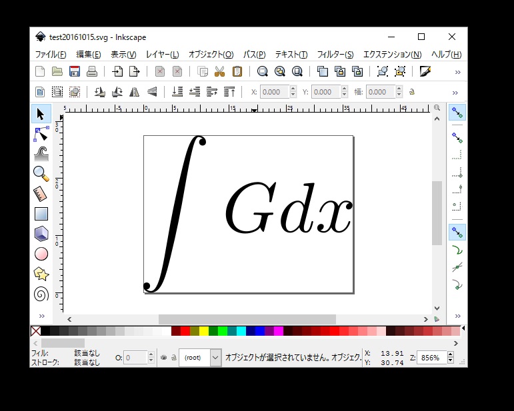Open the レイヤー(L) menu
The height and width of the screenshot is (411, 514).
(162, 55)
